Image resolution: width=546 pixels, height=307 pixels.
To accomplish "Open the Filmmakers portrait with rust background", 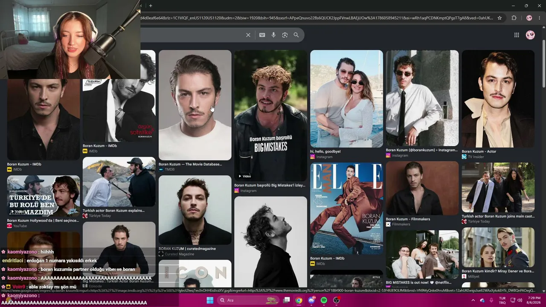I will (x=422, y=188).
